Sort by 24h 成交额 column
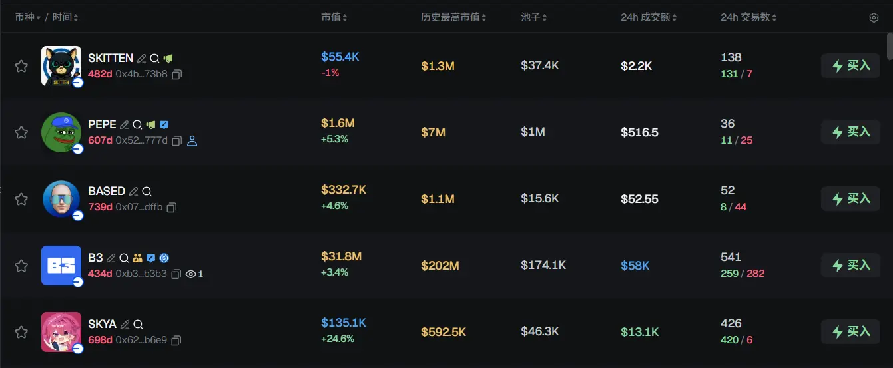The height and width of the screenshot is (368, 893). 648,17
